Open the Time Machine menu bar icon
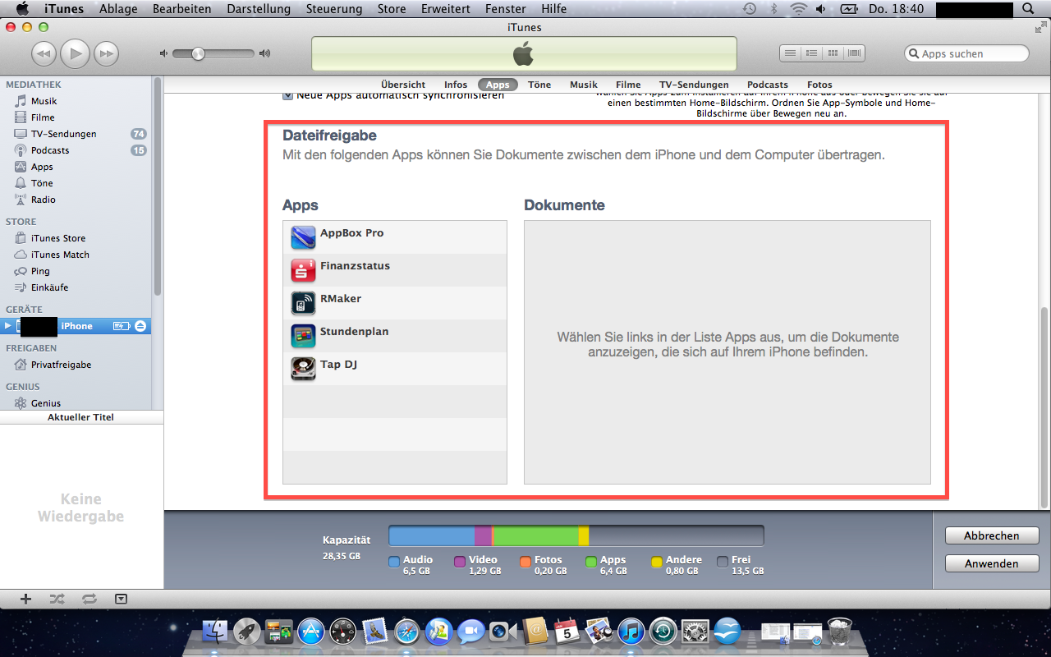Screen dimensions: 1051x657 pos(750,9)
